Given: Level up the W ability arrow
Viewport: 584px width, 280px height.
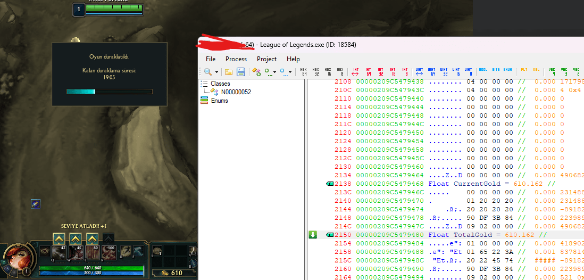Looking at the screenshot, I should [76, 238].
